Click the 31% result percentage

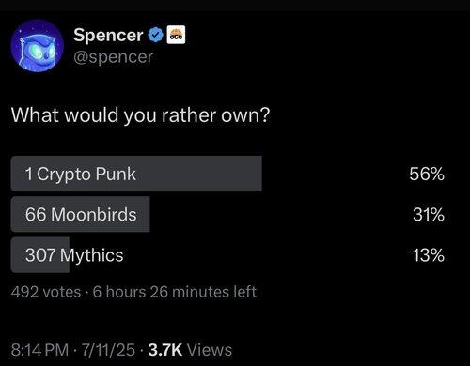[429, 215]
